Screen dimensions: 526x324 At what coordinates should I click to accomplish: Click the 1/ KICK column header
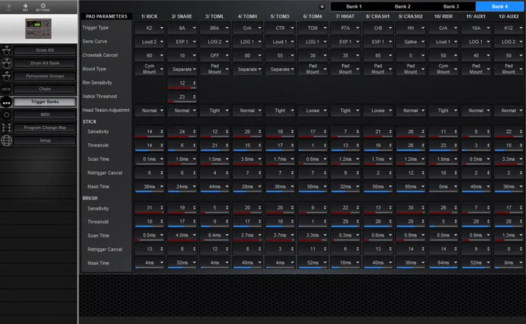[x=149, y=16]
